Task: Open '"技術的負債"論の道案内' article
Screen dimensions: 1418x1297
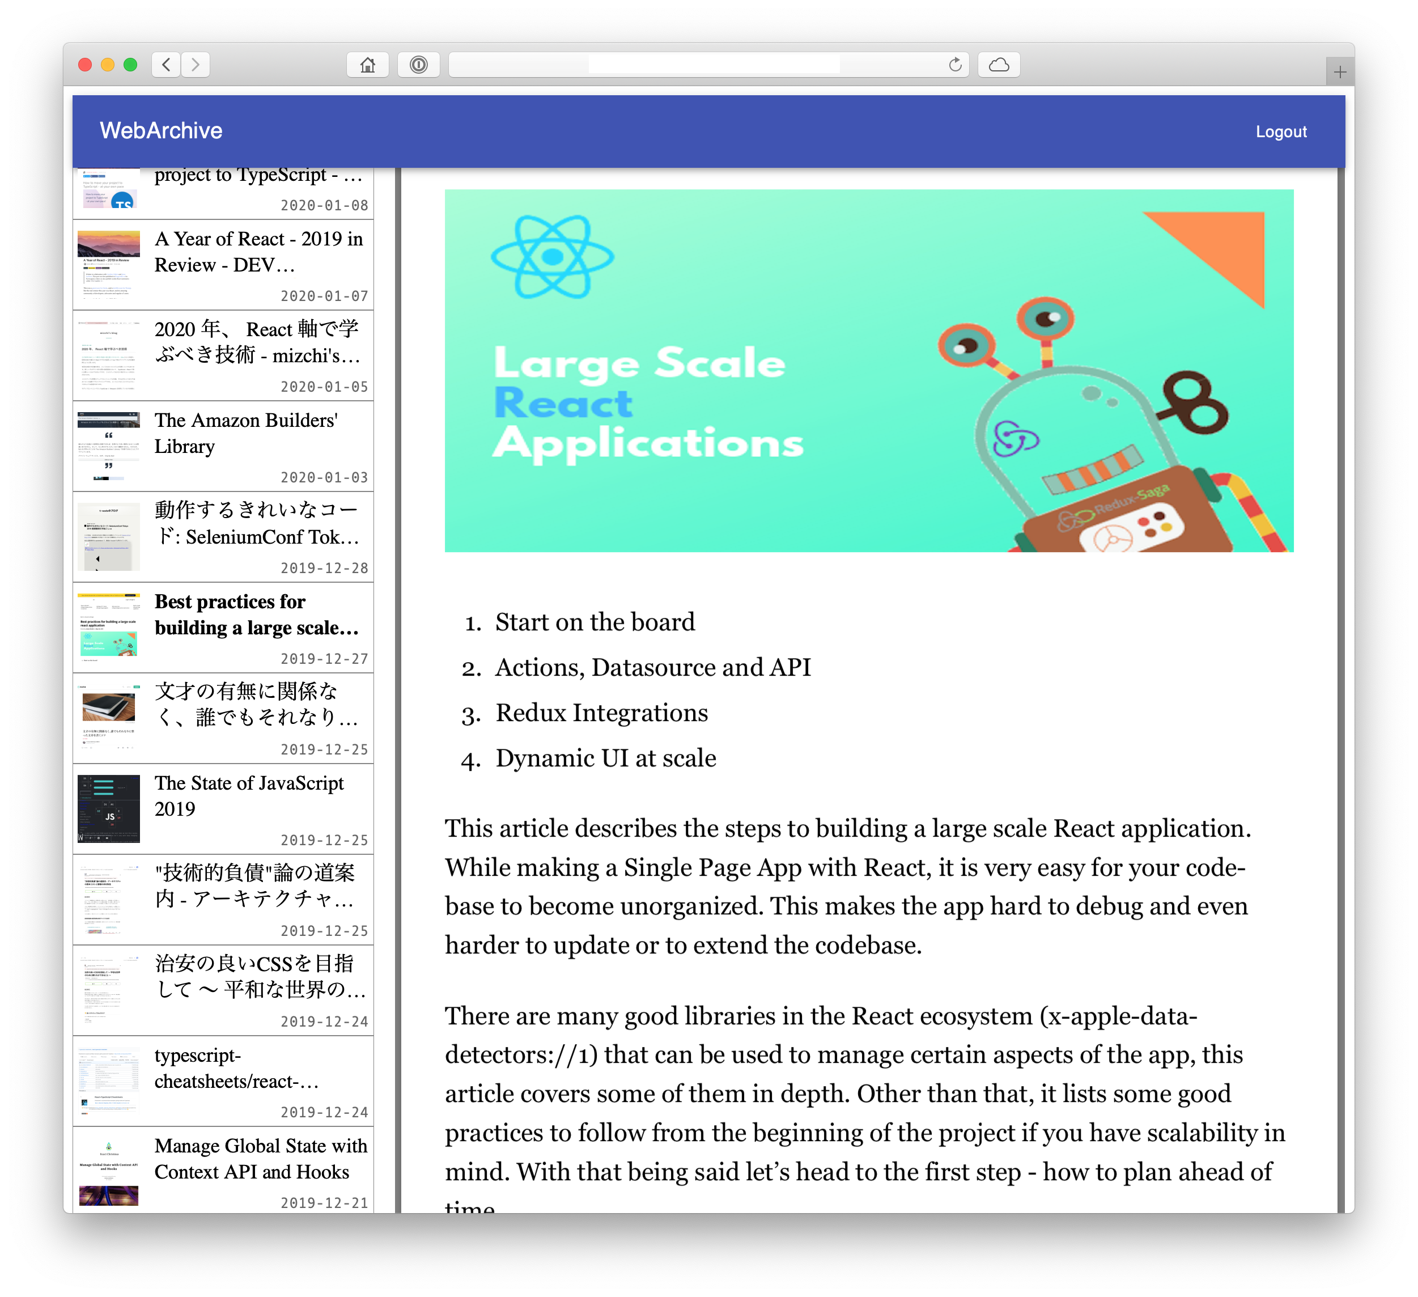Action: (x=223, y=900)
